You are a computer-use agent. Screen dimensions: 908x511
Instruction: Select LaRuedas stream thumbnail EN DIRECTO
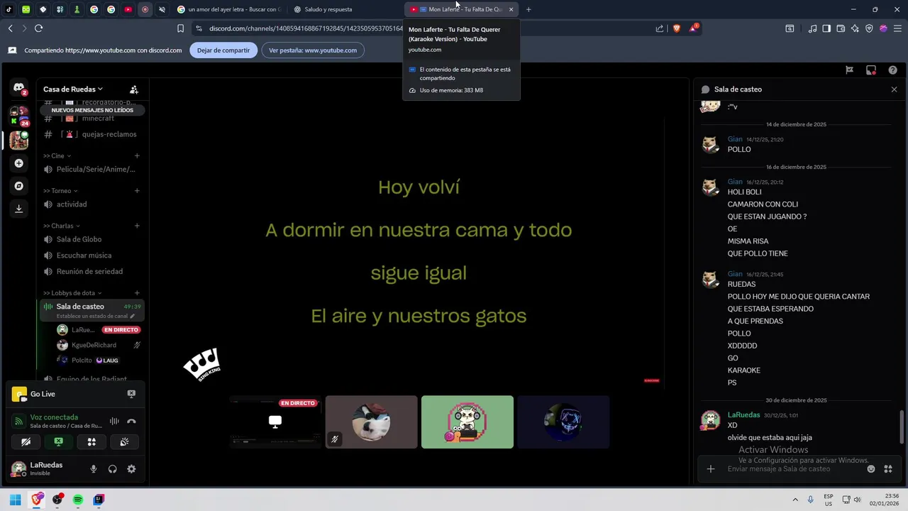[275, 422]
